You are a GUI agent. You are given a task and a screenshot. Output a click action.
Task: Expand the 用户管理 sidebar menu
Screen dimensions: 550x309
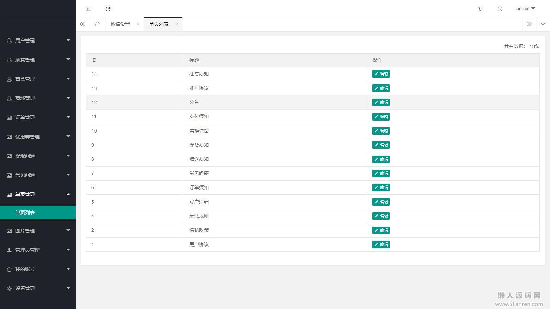38,41
